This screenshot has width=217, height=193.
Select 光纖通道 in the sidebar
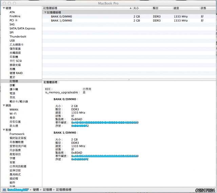(x=15, y=53)
